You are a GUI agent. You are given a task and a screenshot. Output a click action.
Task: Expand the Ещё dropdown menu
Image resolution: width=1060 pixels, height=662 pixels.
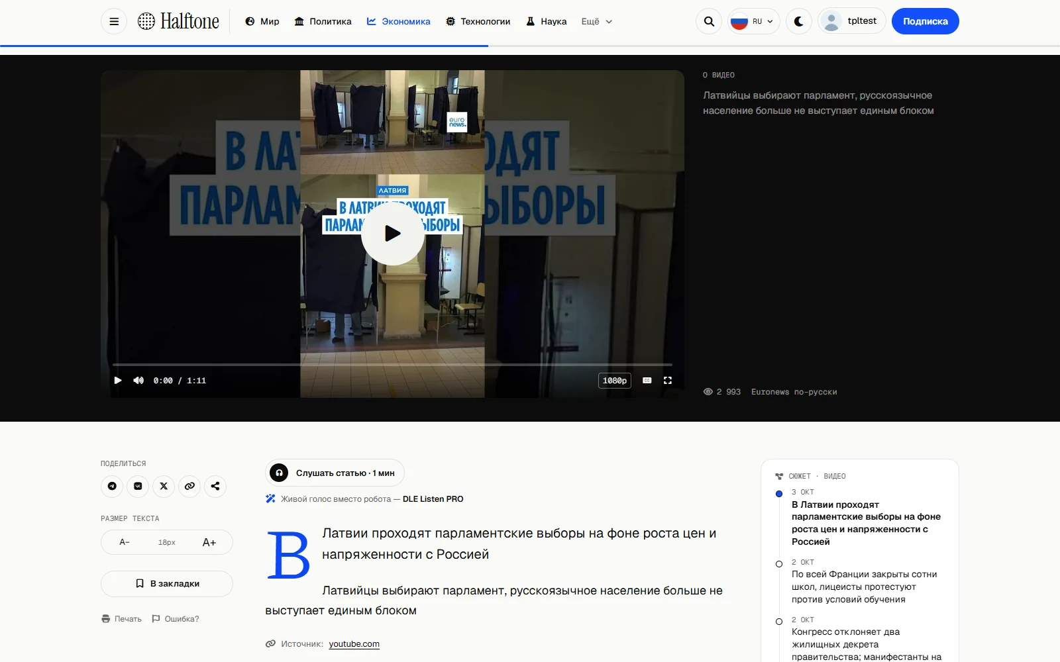(x=597, y=21)
